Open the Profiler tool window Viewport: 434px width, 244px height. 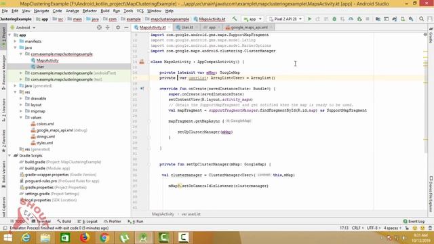[113, 222]
